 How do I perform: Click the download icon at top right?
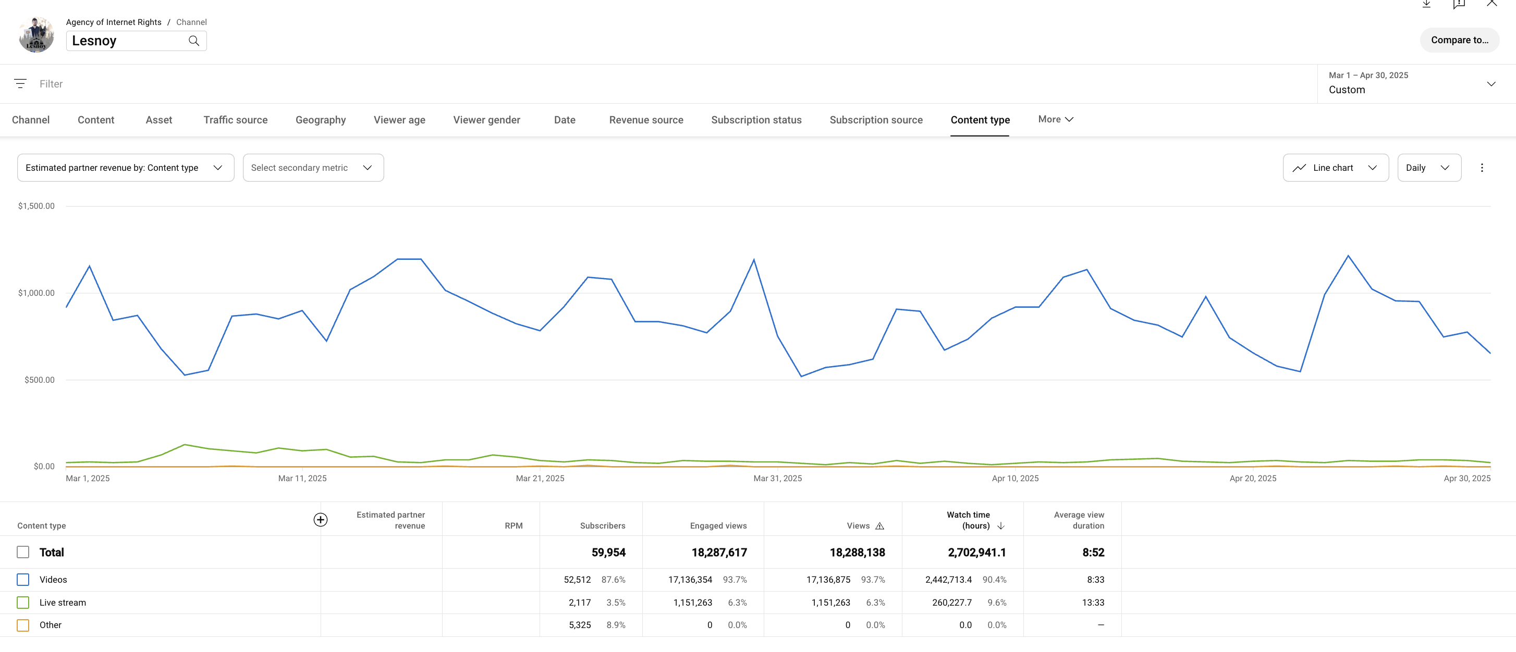pyautogui.click(x=1426, y=4)
